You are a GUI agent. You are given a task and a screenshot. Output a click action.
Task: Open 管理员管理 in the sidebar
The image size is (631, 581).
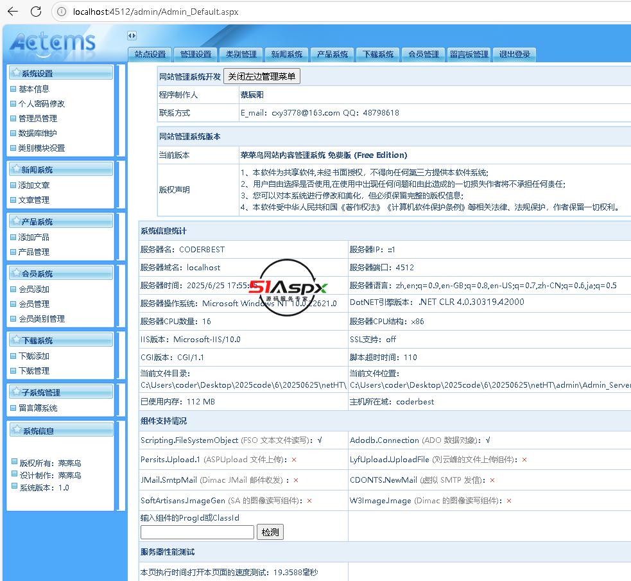click(38, 119)
